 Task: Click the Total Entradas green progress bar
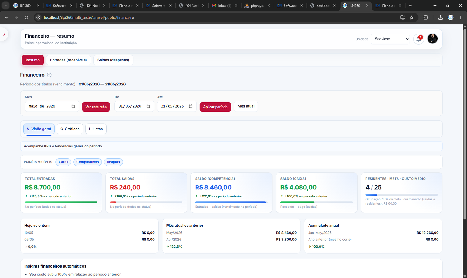(61, 202)
